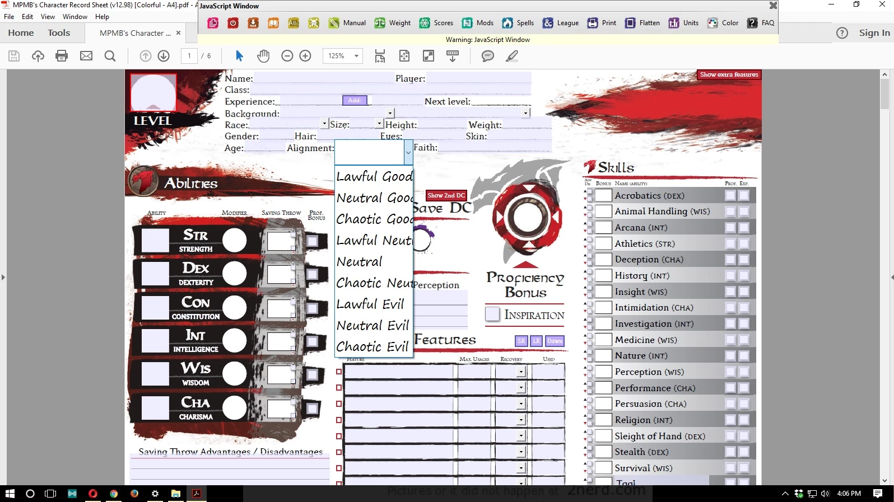Toggle Acrobatics proficiency checkbox

[x=730, y=195]
